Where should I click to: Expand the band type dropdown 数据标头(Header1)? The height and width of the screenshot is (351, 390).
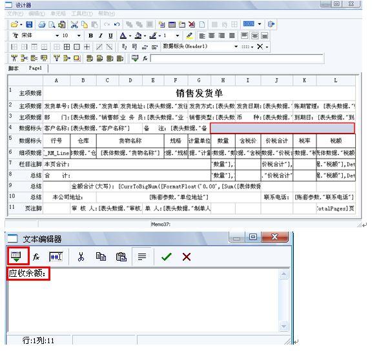(236, 46)
